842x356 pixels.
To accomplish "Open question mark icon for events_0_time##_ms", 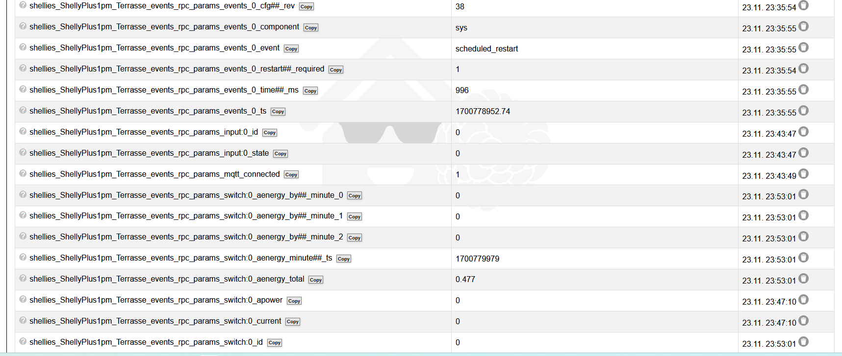I will tap(23, 89).
